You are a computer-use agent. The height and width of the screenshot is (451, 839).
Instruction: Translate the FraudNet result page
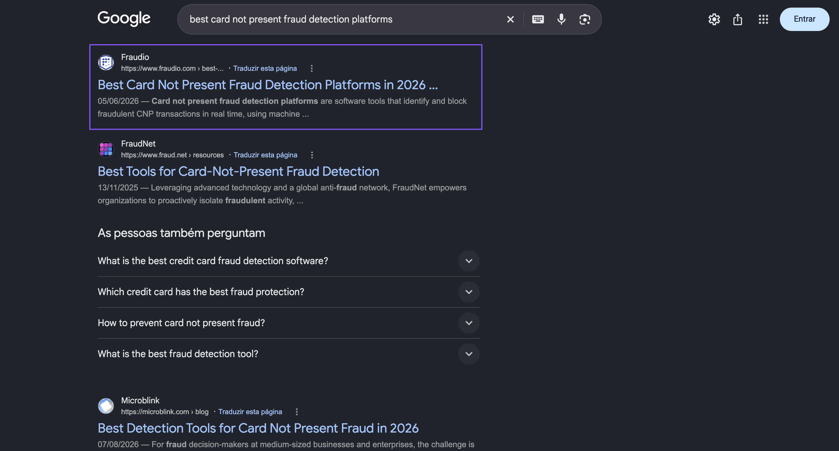pyautogui.click(x=265, y=155)
